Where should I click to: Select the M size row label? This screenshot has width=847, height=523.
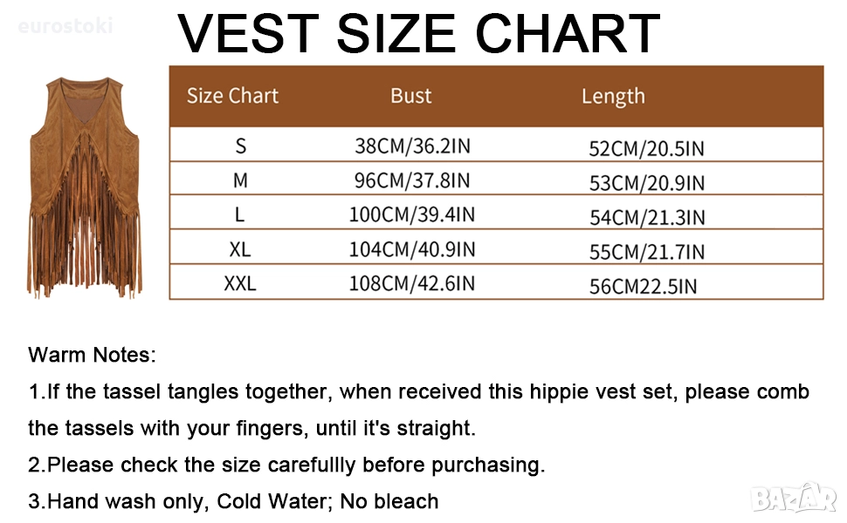point(241,181)
